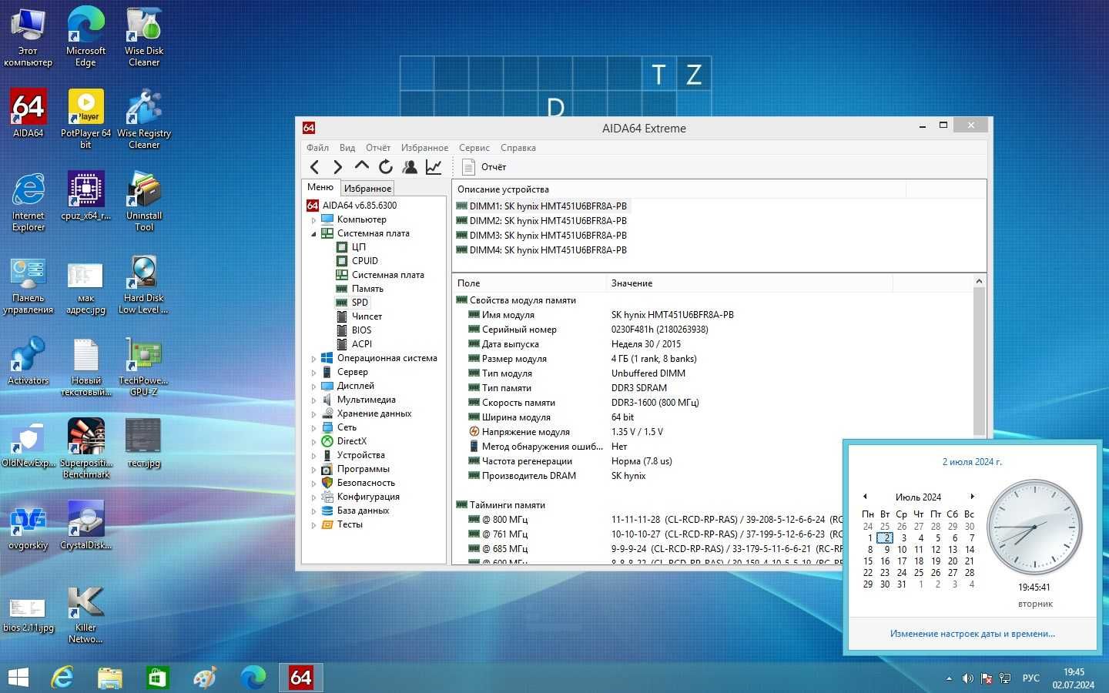The width and height of the screenshot is (1109, 693).
Task: Select the CrystalDisk desktop icon
Action: (x=85, y=525)
